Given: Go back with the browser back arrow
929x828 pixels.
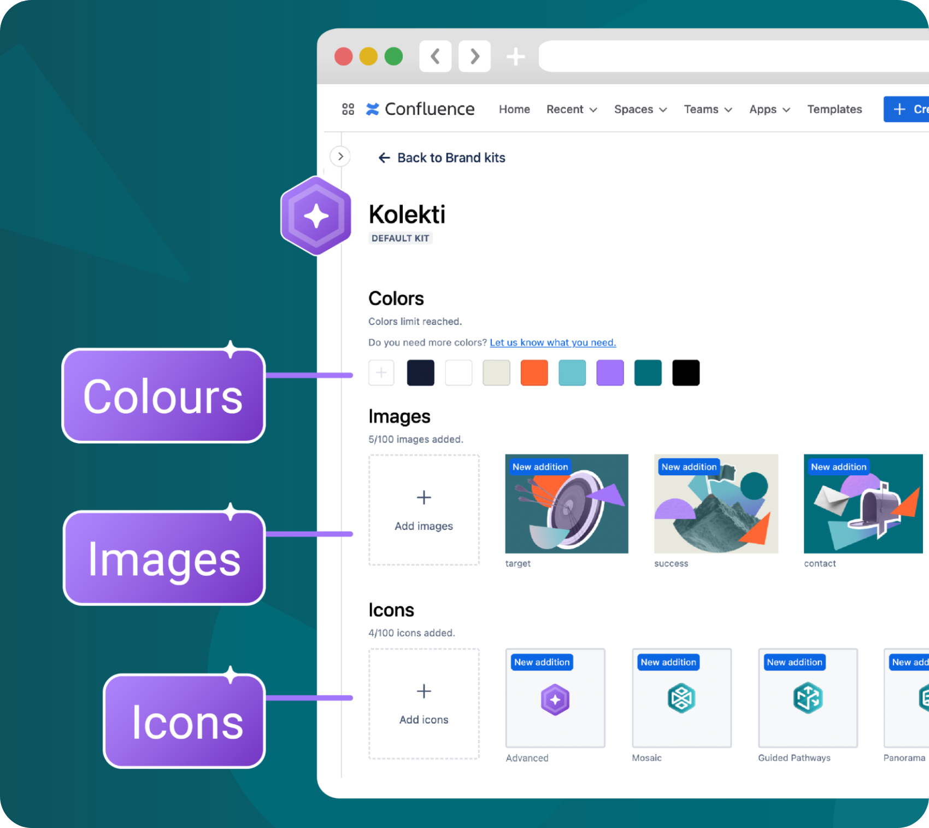Looking at the screenshot, I should (436, 56).
